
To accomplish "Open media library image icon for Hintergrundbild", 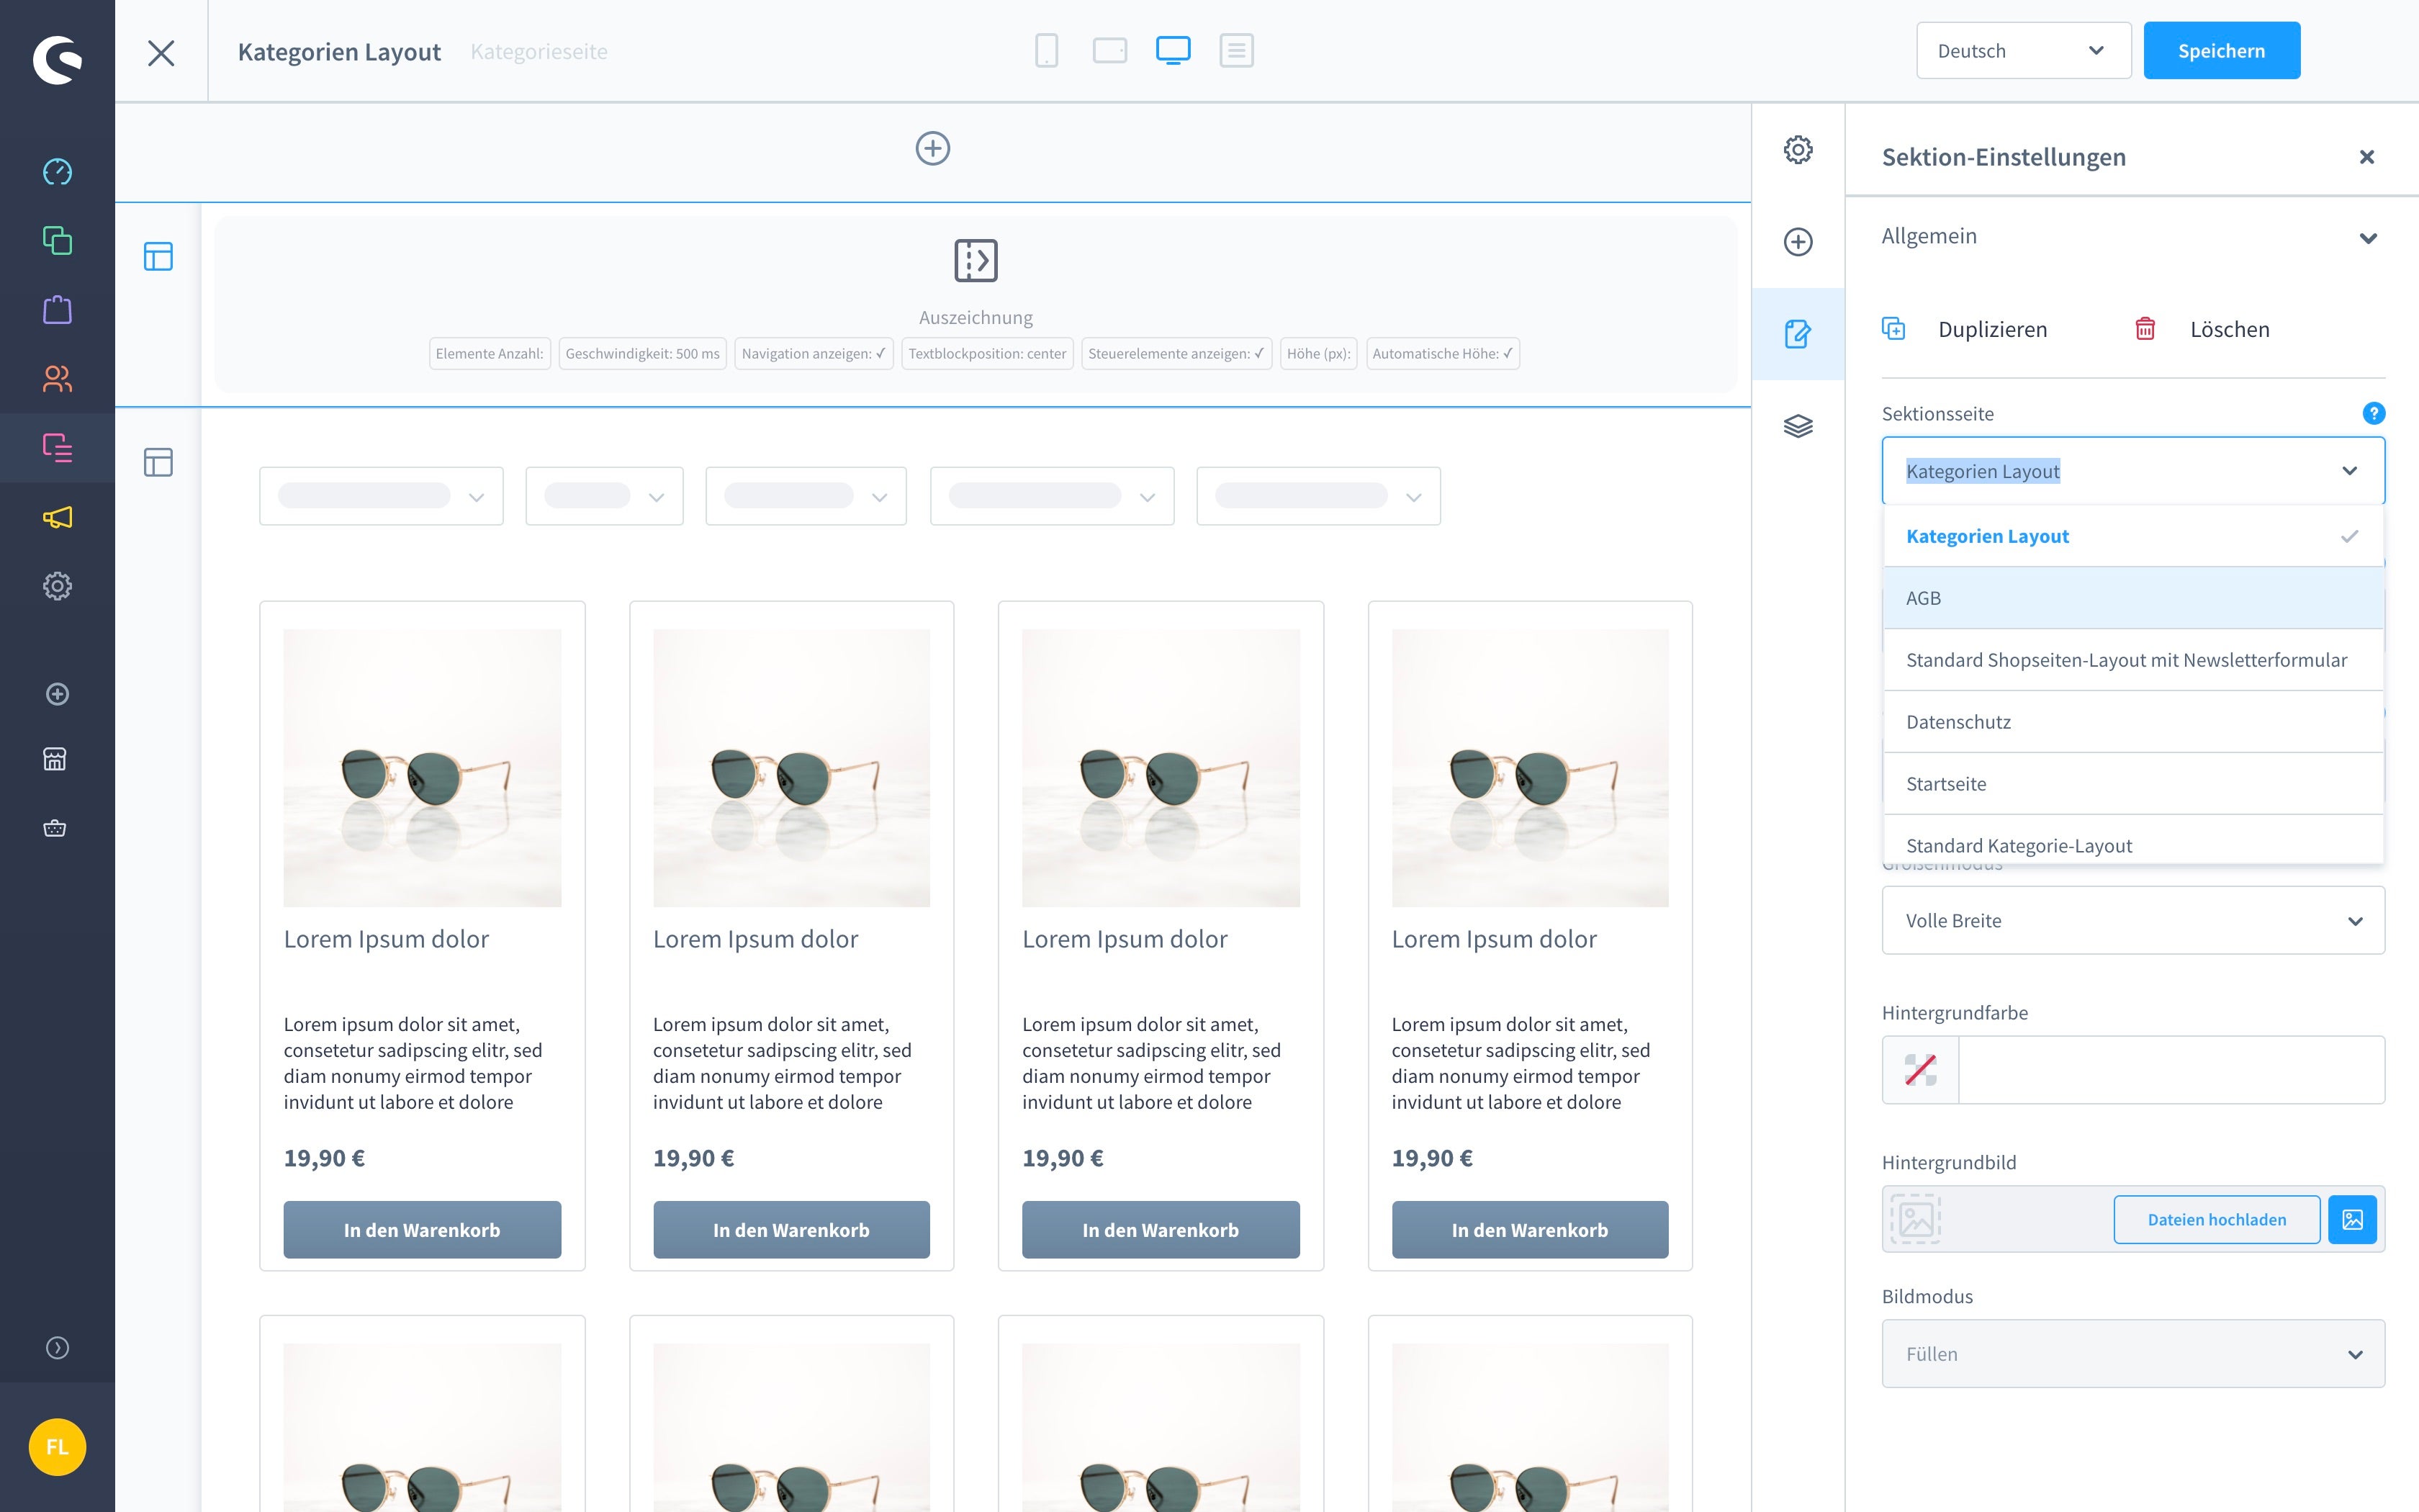I will 2352,1219.
